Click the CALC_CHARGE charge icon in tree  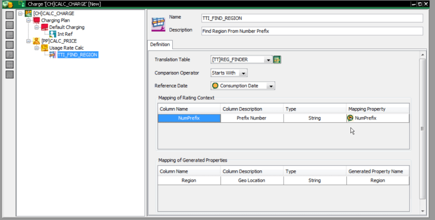pyautogui.click(x=28, y=13)
